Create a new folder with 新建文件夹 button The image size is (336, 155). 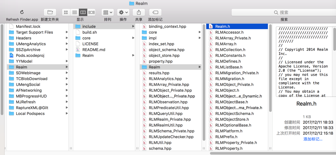(50, 12)
